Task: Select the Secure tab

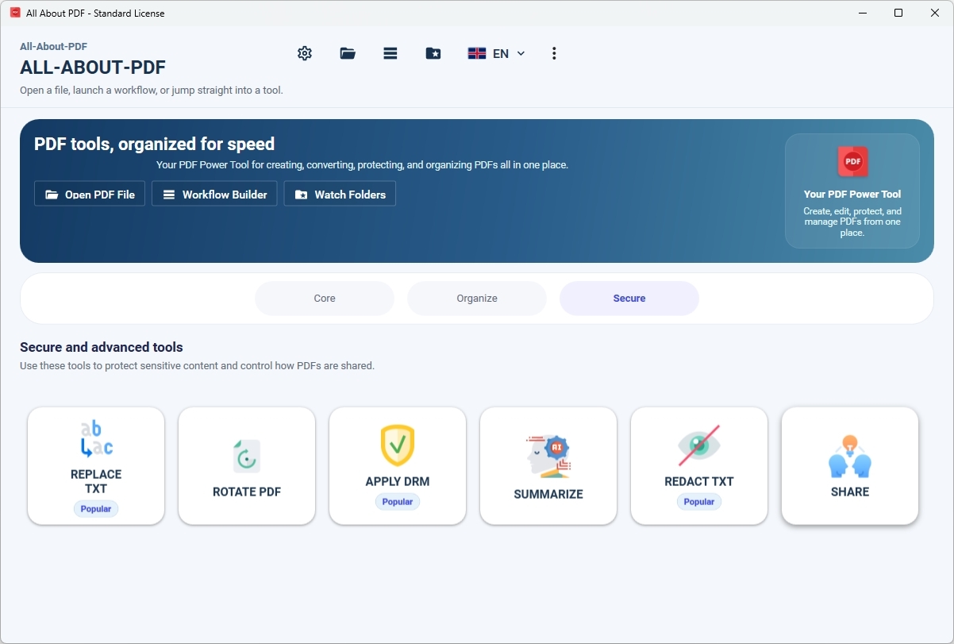Action: [x=629, y=299]
